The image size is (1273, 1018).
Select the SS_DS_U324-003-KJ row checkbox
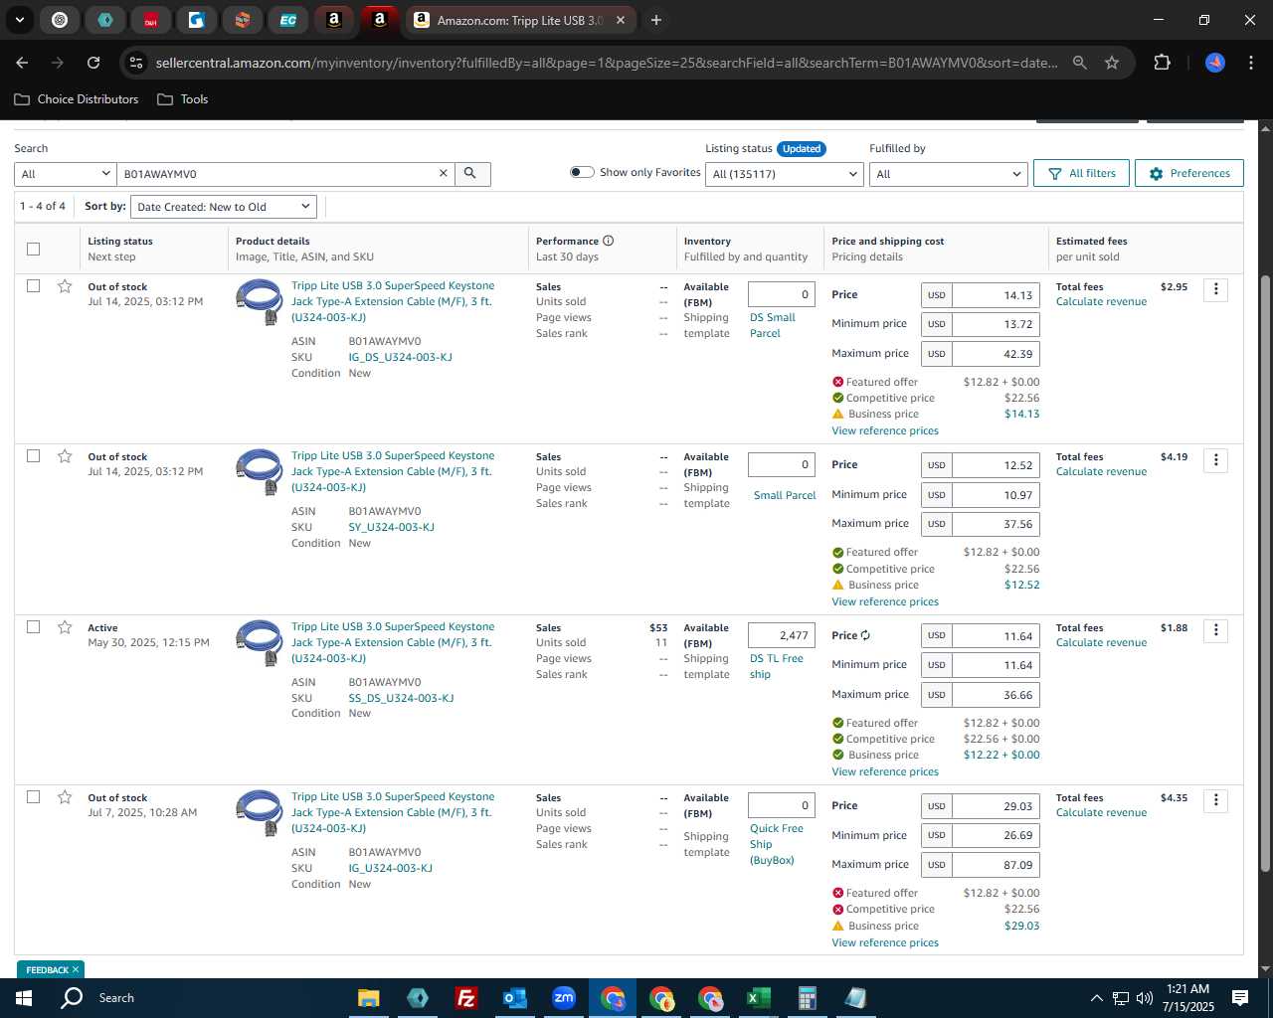point(33,627)
